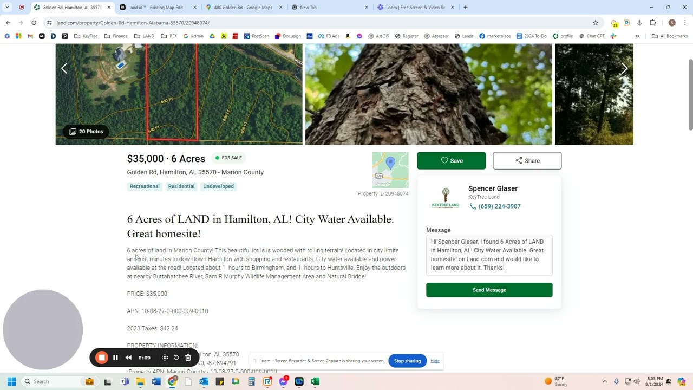Click the KeyTree Land logo

(x=446, y=198)
